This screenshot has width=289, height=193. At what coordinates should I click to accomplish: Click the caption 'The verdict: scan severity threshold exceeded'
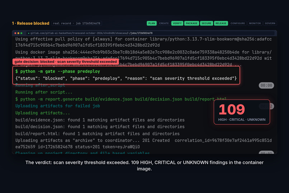(144, 165)
